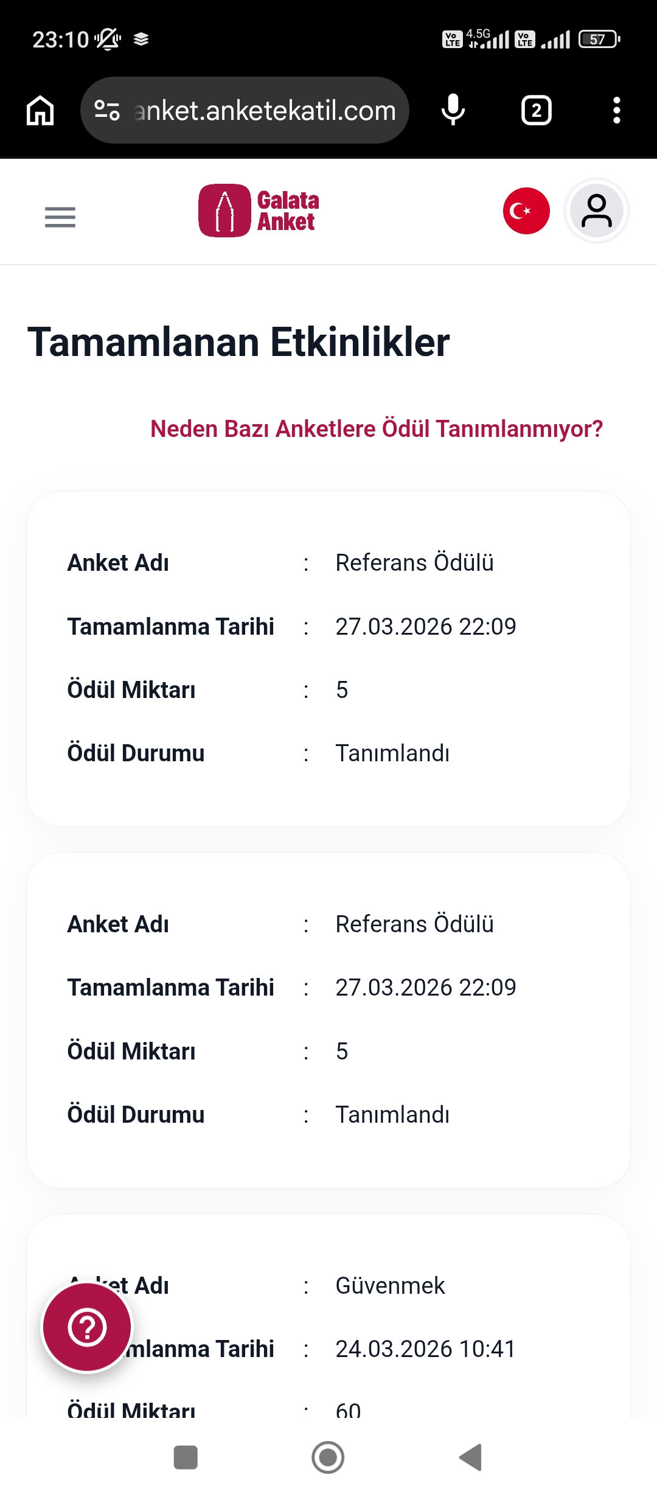Screen dimensions: 657x1497
Task: Open browser three-dot overflow menu
Action: point(617,110)
